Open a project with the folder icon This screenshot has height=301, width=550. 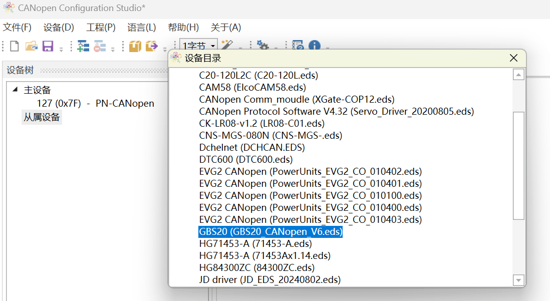click(x=31, y=46)
